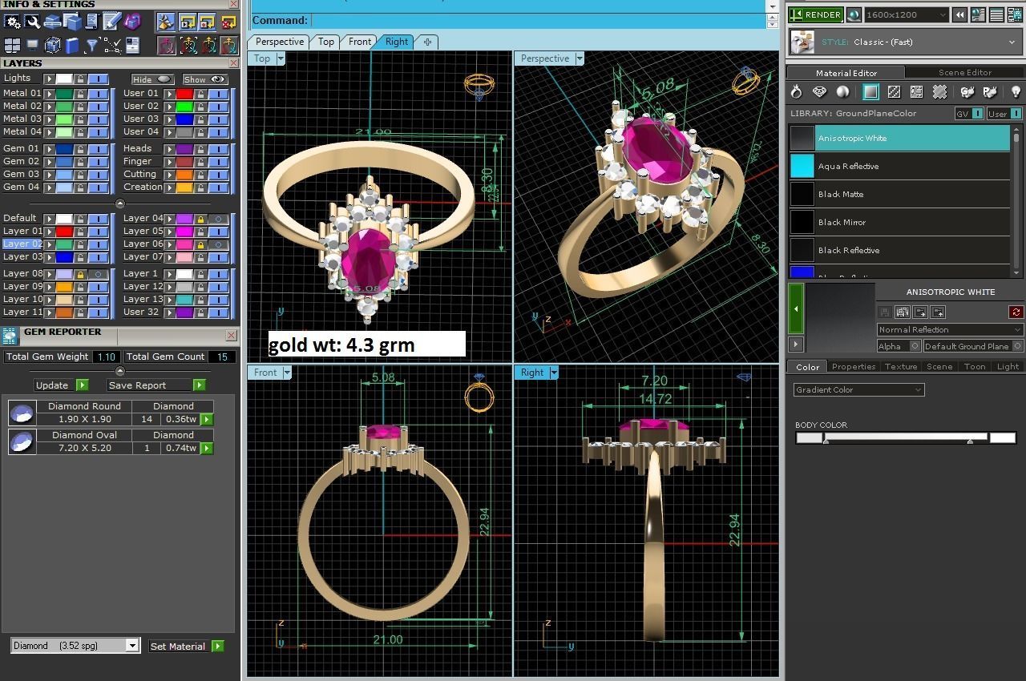Click the dotted-path checkmark icon
Viewport: 1026px width, 681px height.
(112, 46)
